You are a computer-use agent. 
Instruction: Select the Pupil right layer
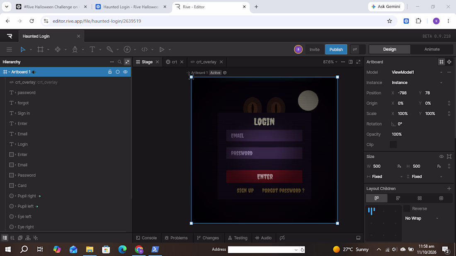(27, 196)
